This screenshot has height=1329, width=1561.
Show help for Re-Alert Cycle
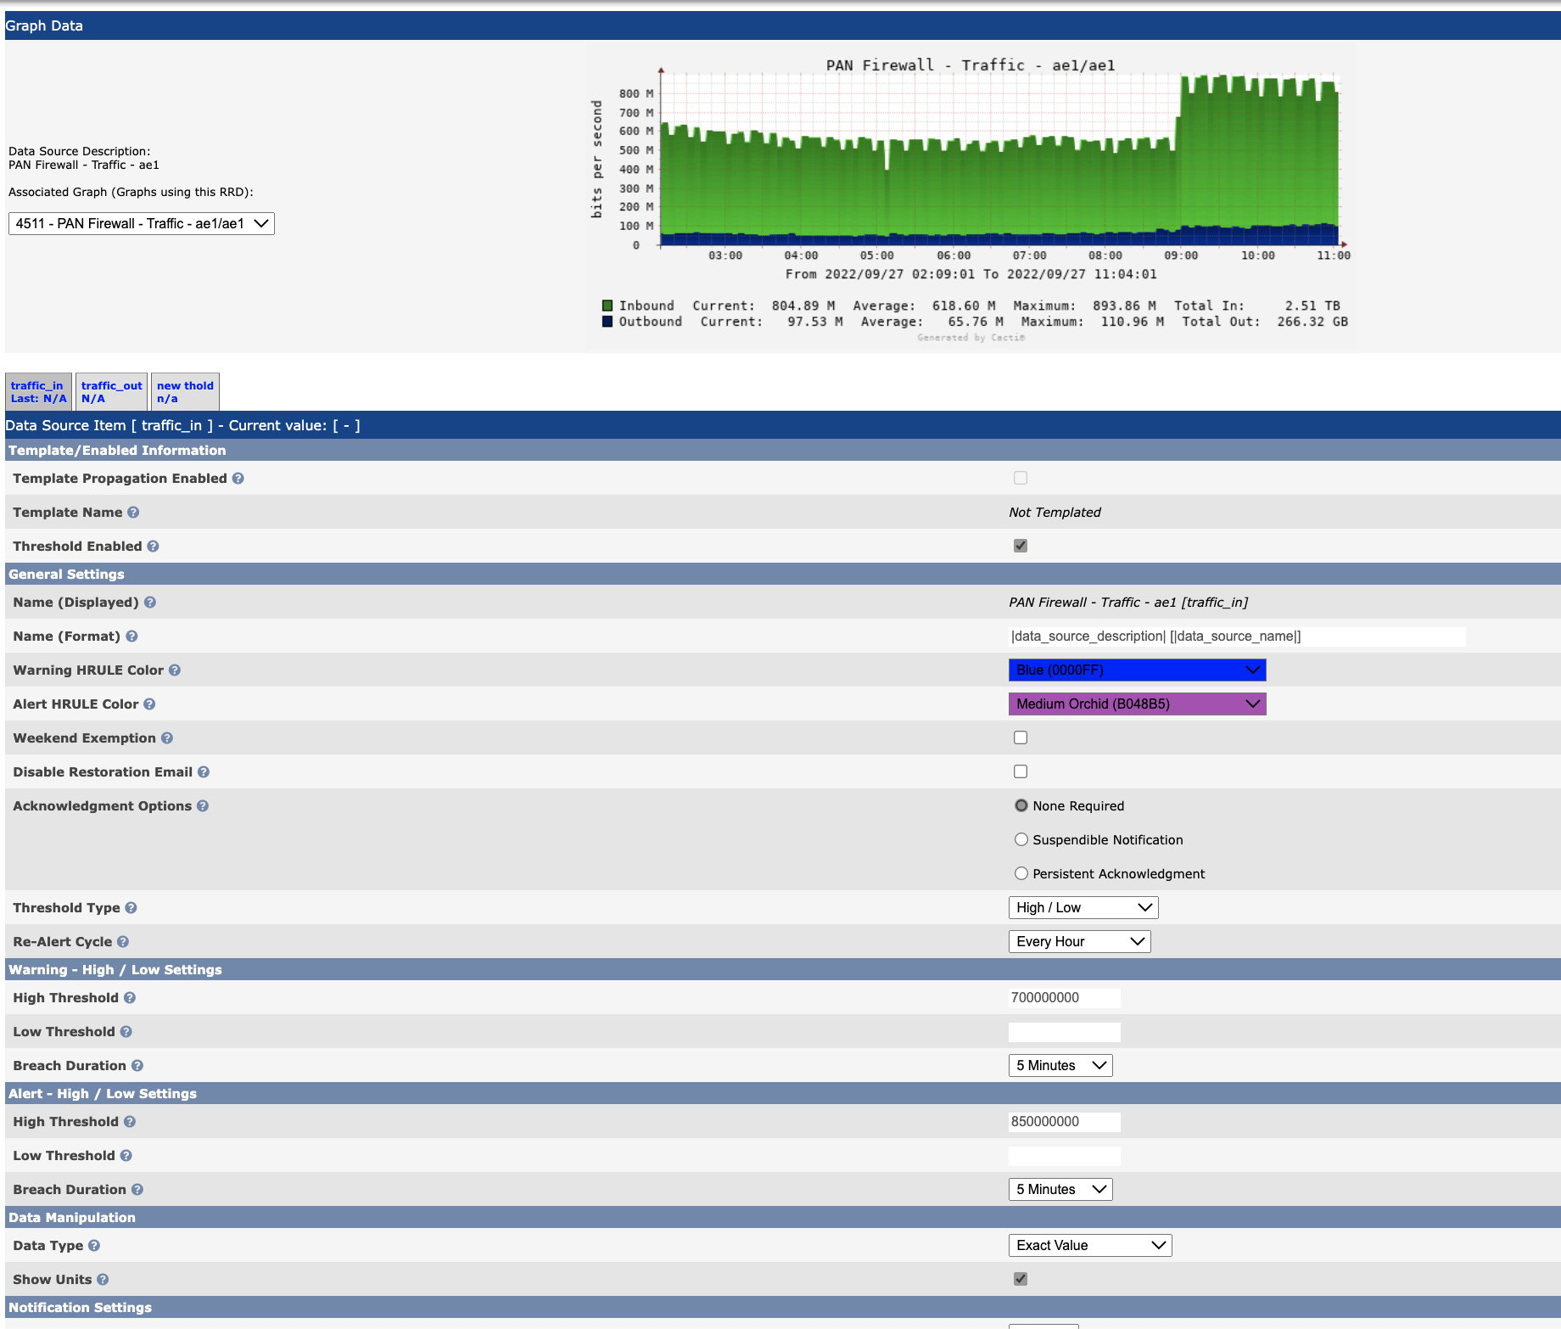point(123,942)
